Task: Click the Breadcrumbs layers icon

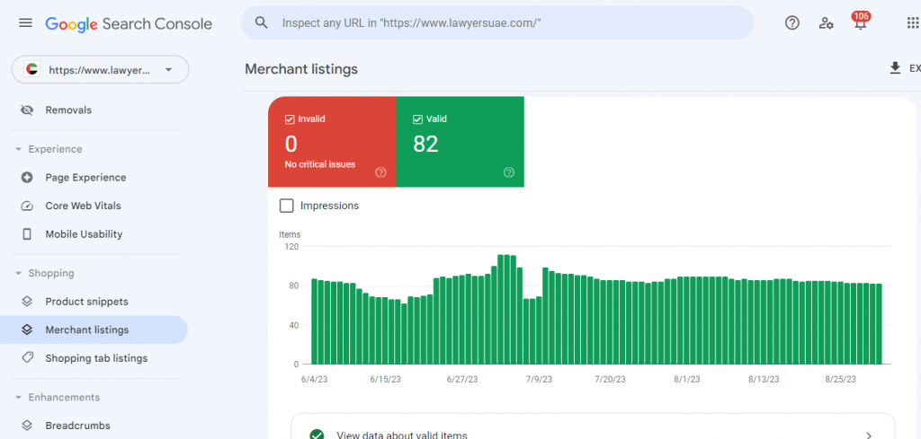Action: [27, 426]
